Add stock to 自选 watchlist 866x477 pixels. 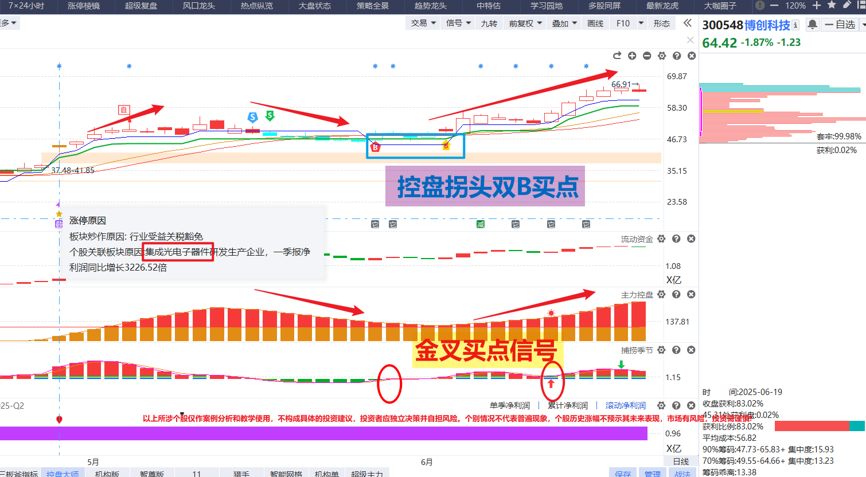pos(840,25)
